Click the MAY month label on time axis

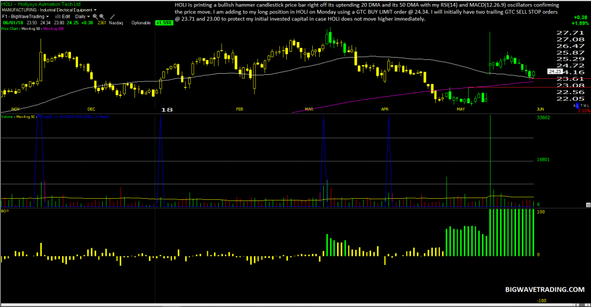(x=461, y=109)
